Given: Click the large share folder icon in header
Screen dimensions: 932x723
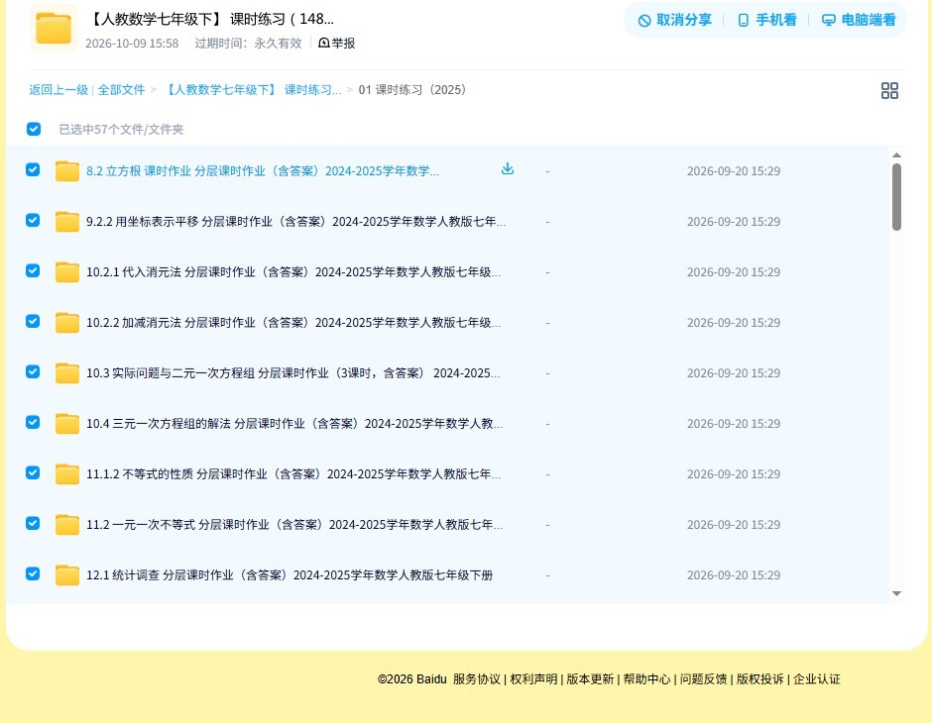Looking at the screenshot, I should pos(54,28).
